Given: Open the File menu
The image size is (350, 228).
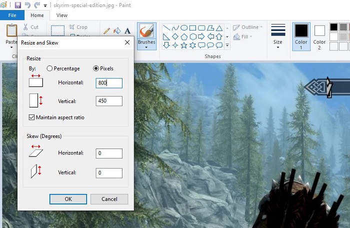Looking at the screenshot, I should pyautogui.click(x=12, y=15).
